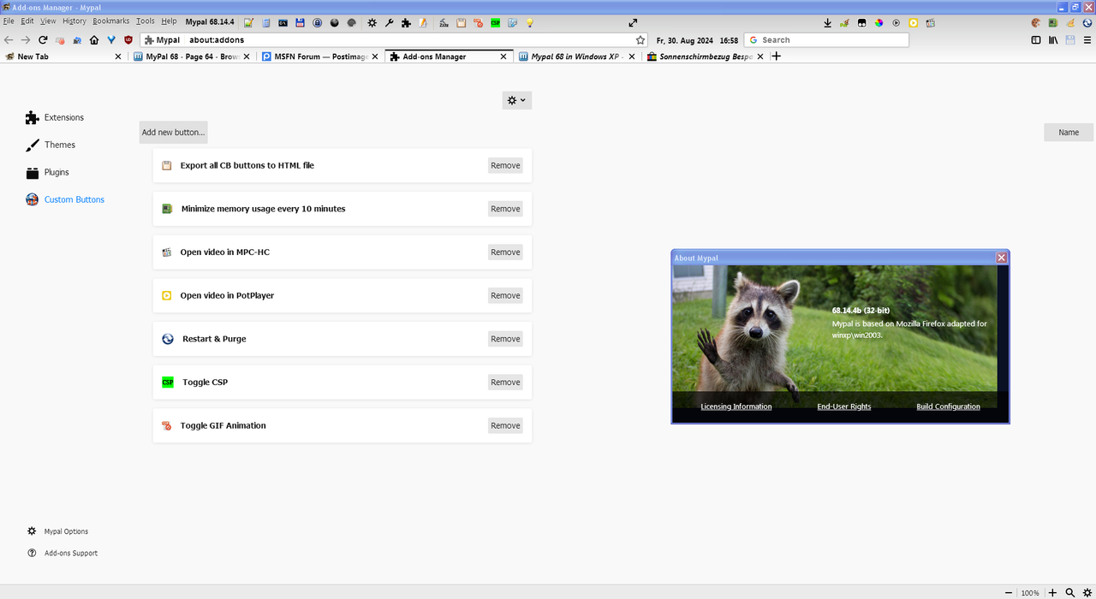Click the cookie toolbar icon
Image resolution: width=1096 pixels, height=599 pixels.
[x=1036, y=23]
